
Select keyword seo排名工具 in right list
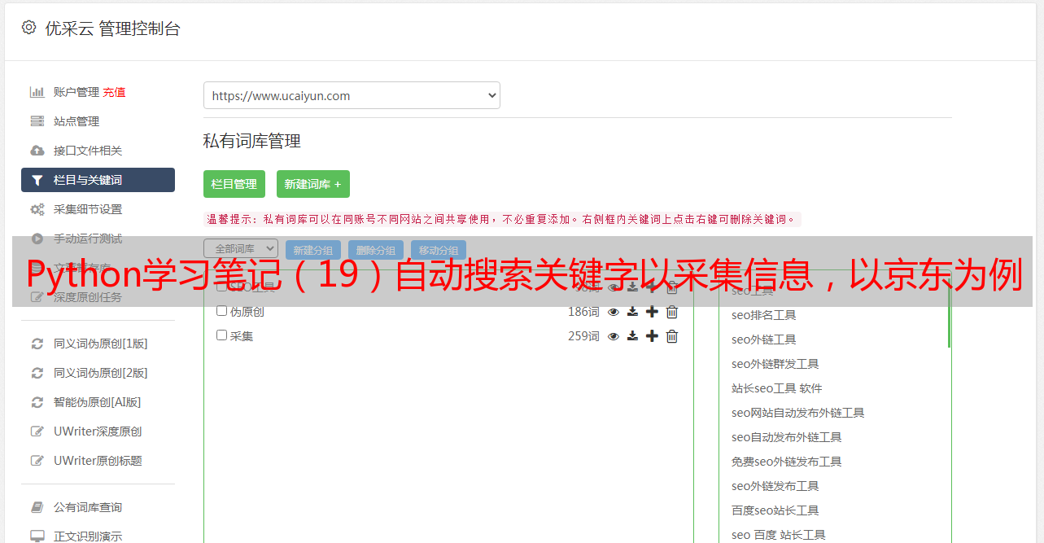pos(763,315)
